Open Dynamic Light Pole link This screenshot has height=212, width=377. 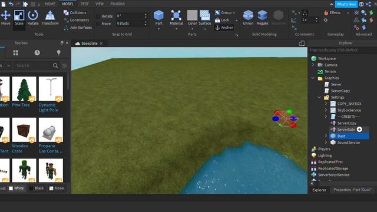click(48, 107)
